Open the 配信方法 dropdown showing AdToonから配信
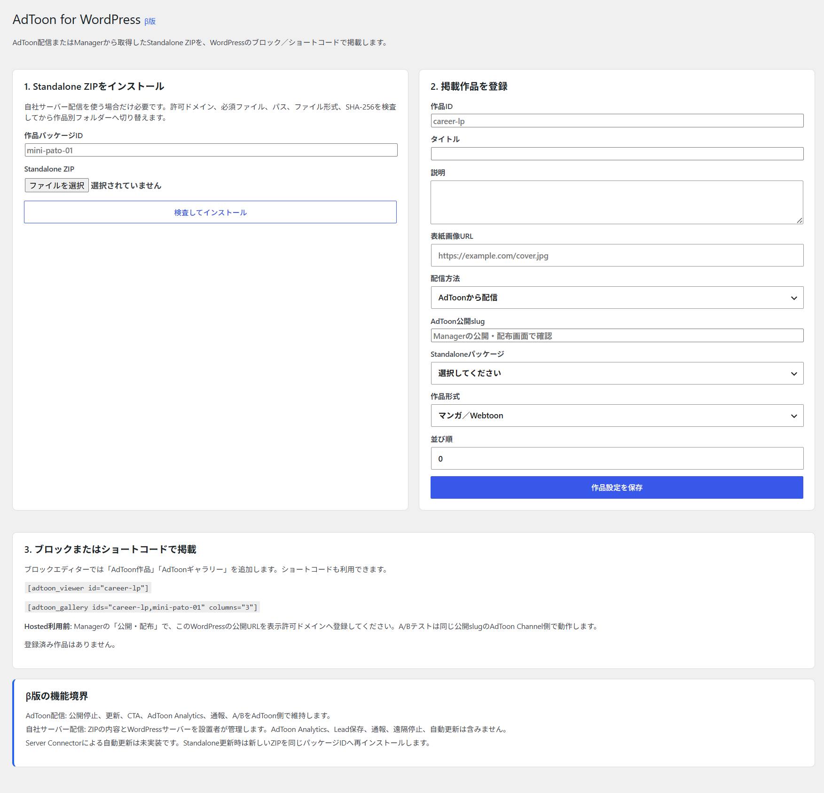Viewport: 824px width, 793px height. pyautogui.click(x=617, y=298)
